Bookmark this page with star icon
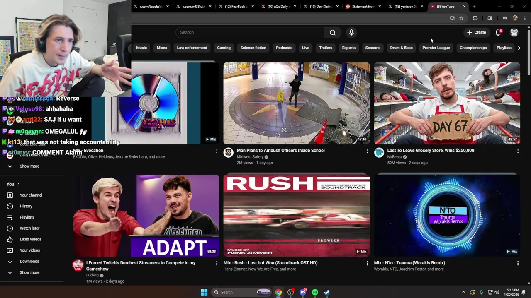The width and height of the screenshot is (531, 298). coord(461,18)
